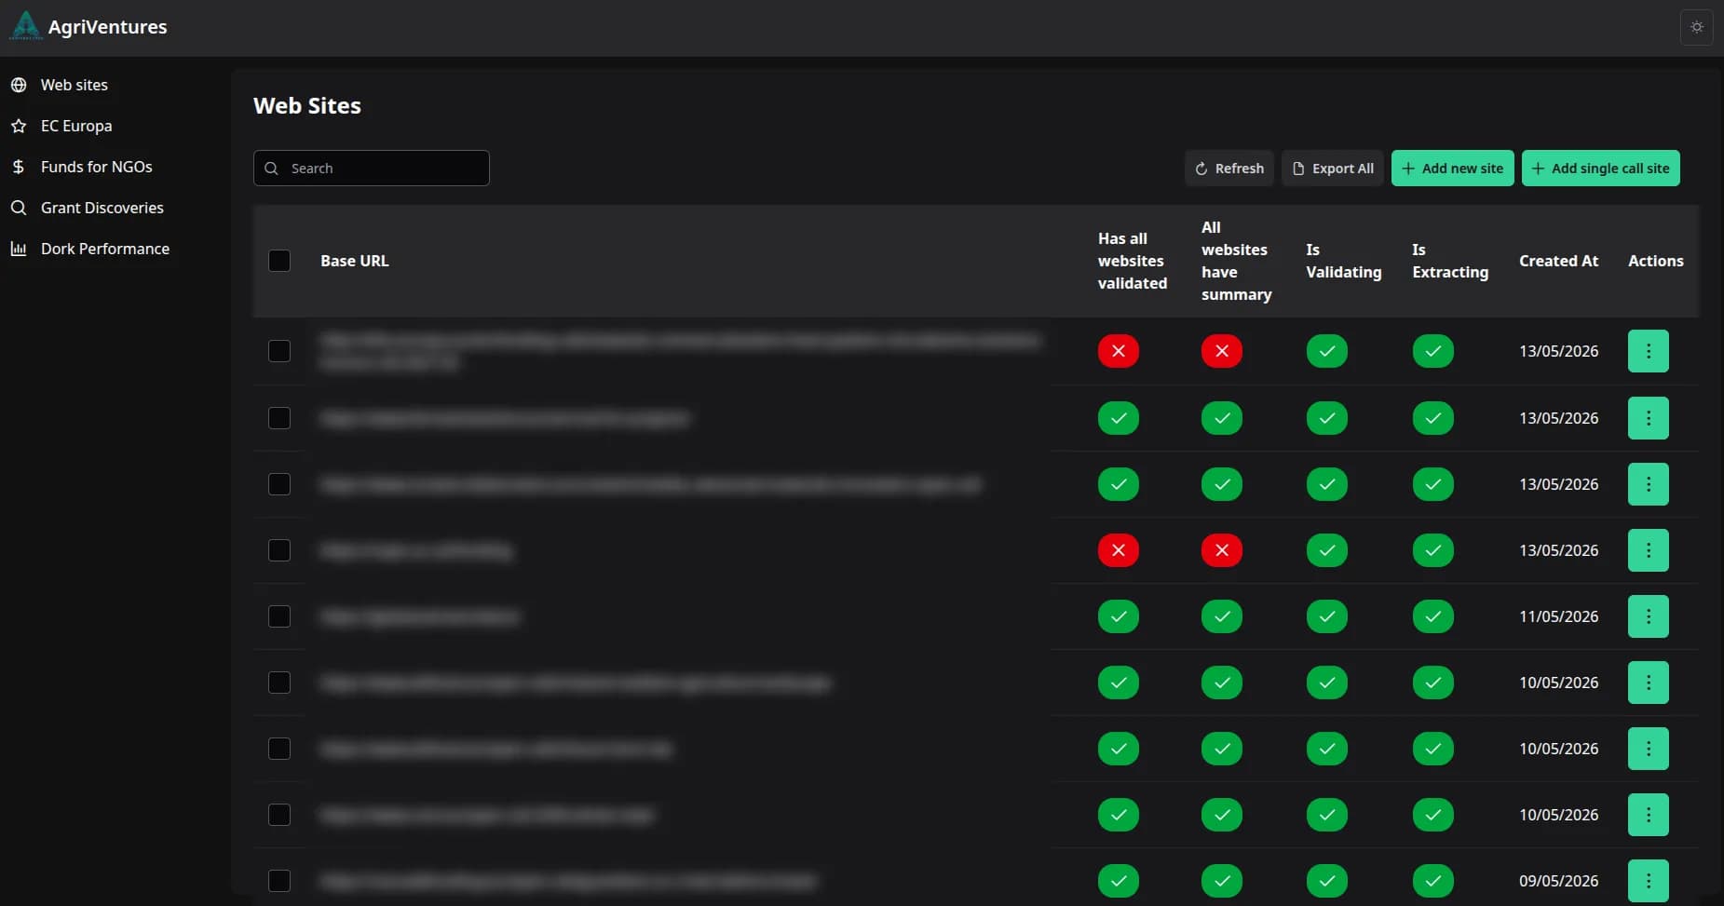Click Add single call site button
This screenshot has height=906, width=1724.
1600,169
